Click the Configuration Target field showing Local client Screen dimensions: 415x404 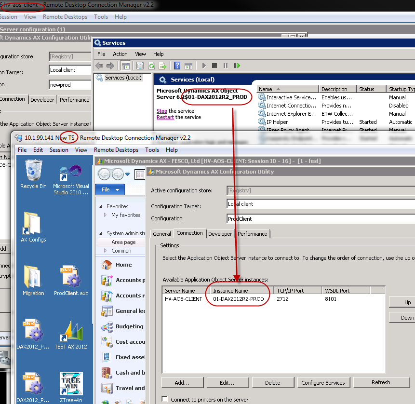click(x=318, y=204)
